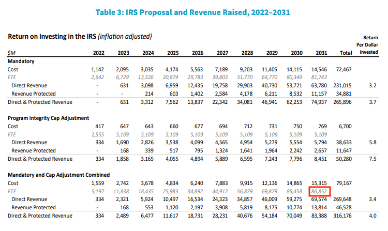This screenshot has width=388, height=231.
Task: Click the Mandatory direct revenue total "231,015"
Action: tap(342, 85)
